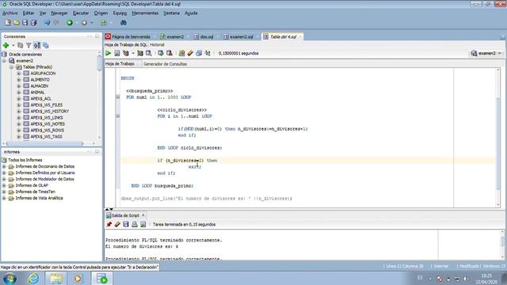This screenshot has width=507, height=285.
Task: Switch to the Página de bienvenida tab
Action: 131,37
